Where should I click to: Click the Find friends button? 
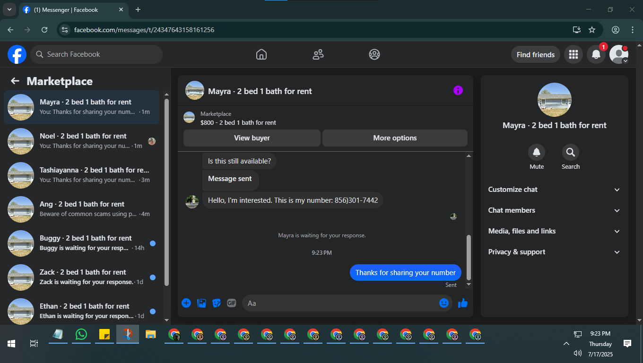536,54
